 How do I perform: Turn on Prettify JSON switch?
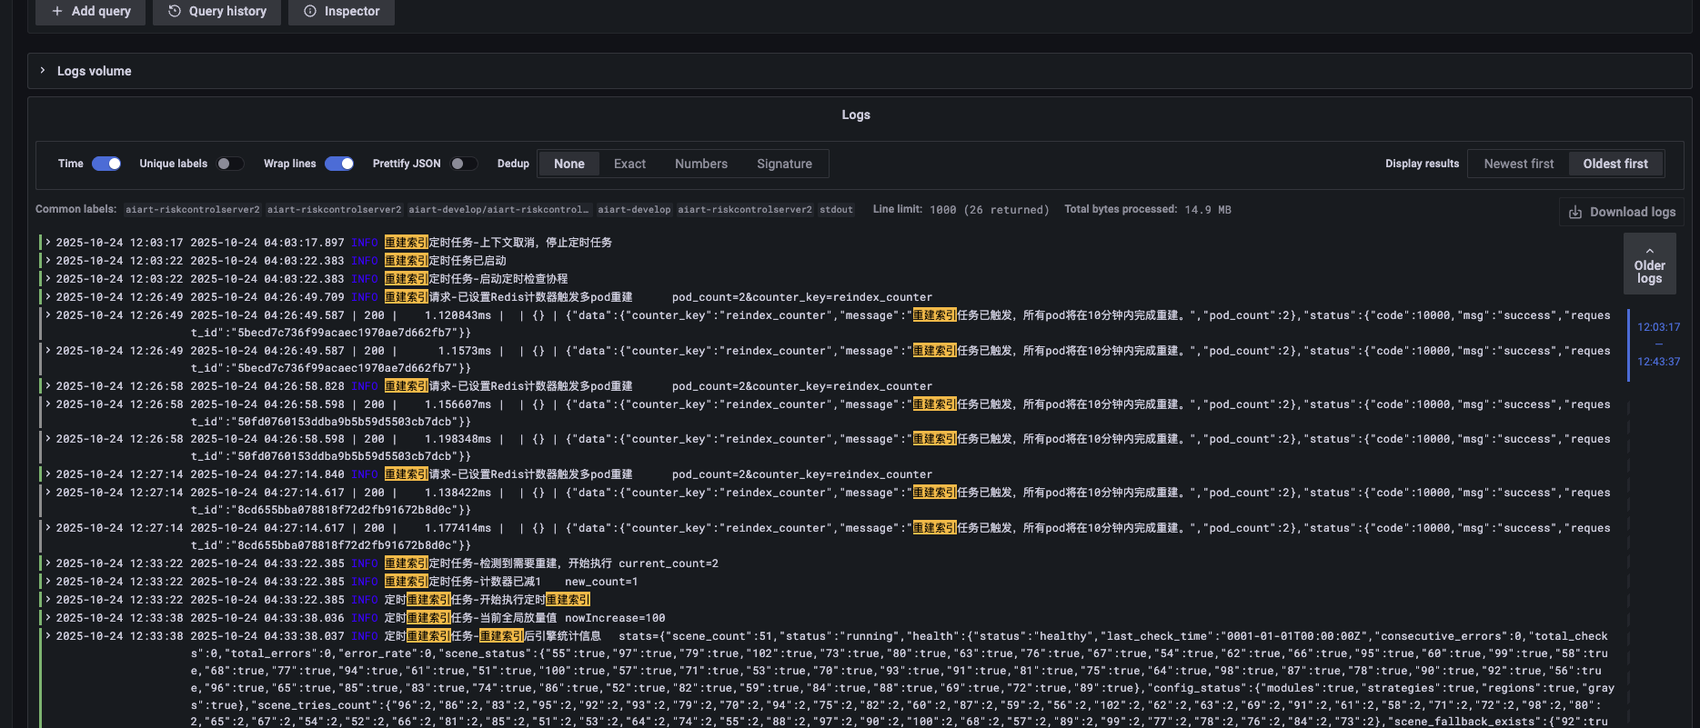pyautogui.click(x=464, y=164)
